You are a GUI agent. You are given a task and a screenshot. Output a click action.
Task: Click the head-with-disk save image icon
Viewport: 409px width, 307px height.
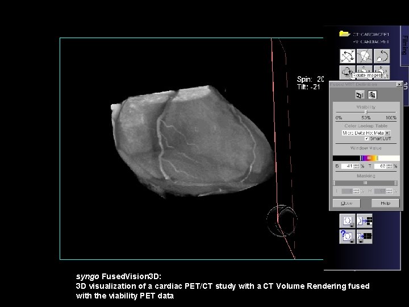tap(347, 221)
